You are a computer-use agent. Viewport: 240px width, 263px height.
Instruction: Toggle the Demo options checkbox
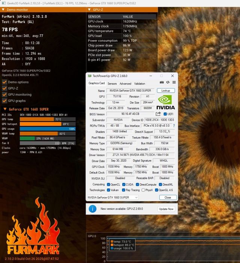4,82
